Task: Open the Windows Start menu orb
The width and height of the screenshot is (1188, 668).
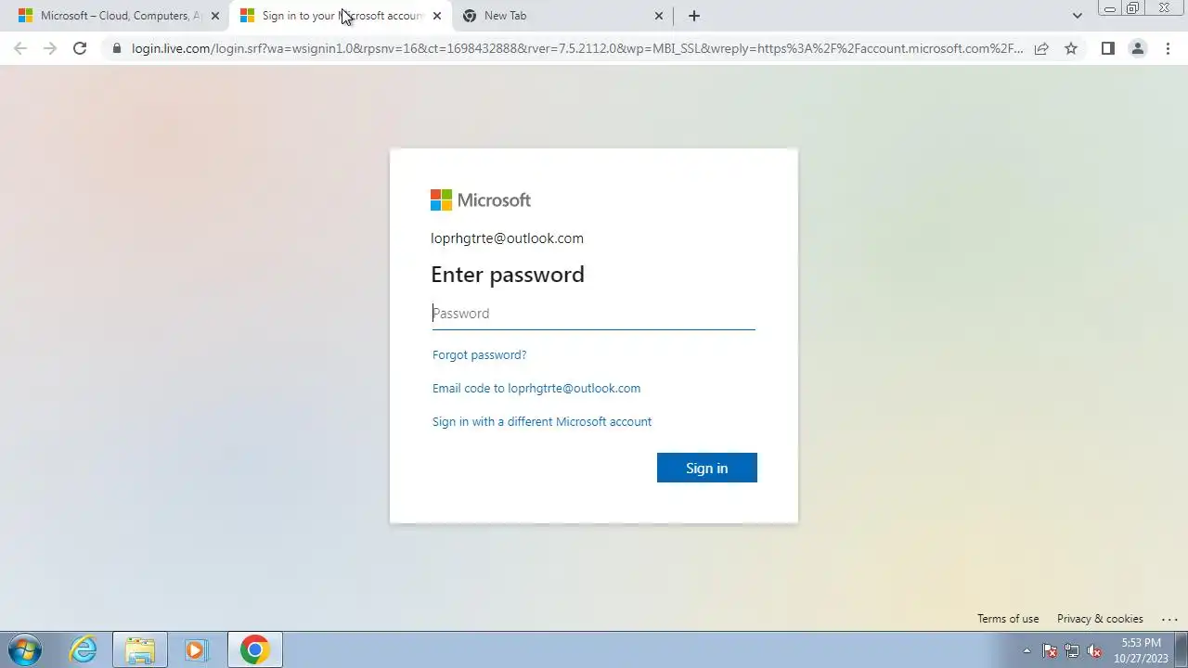Action: 25,649
